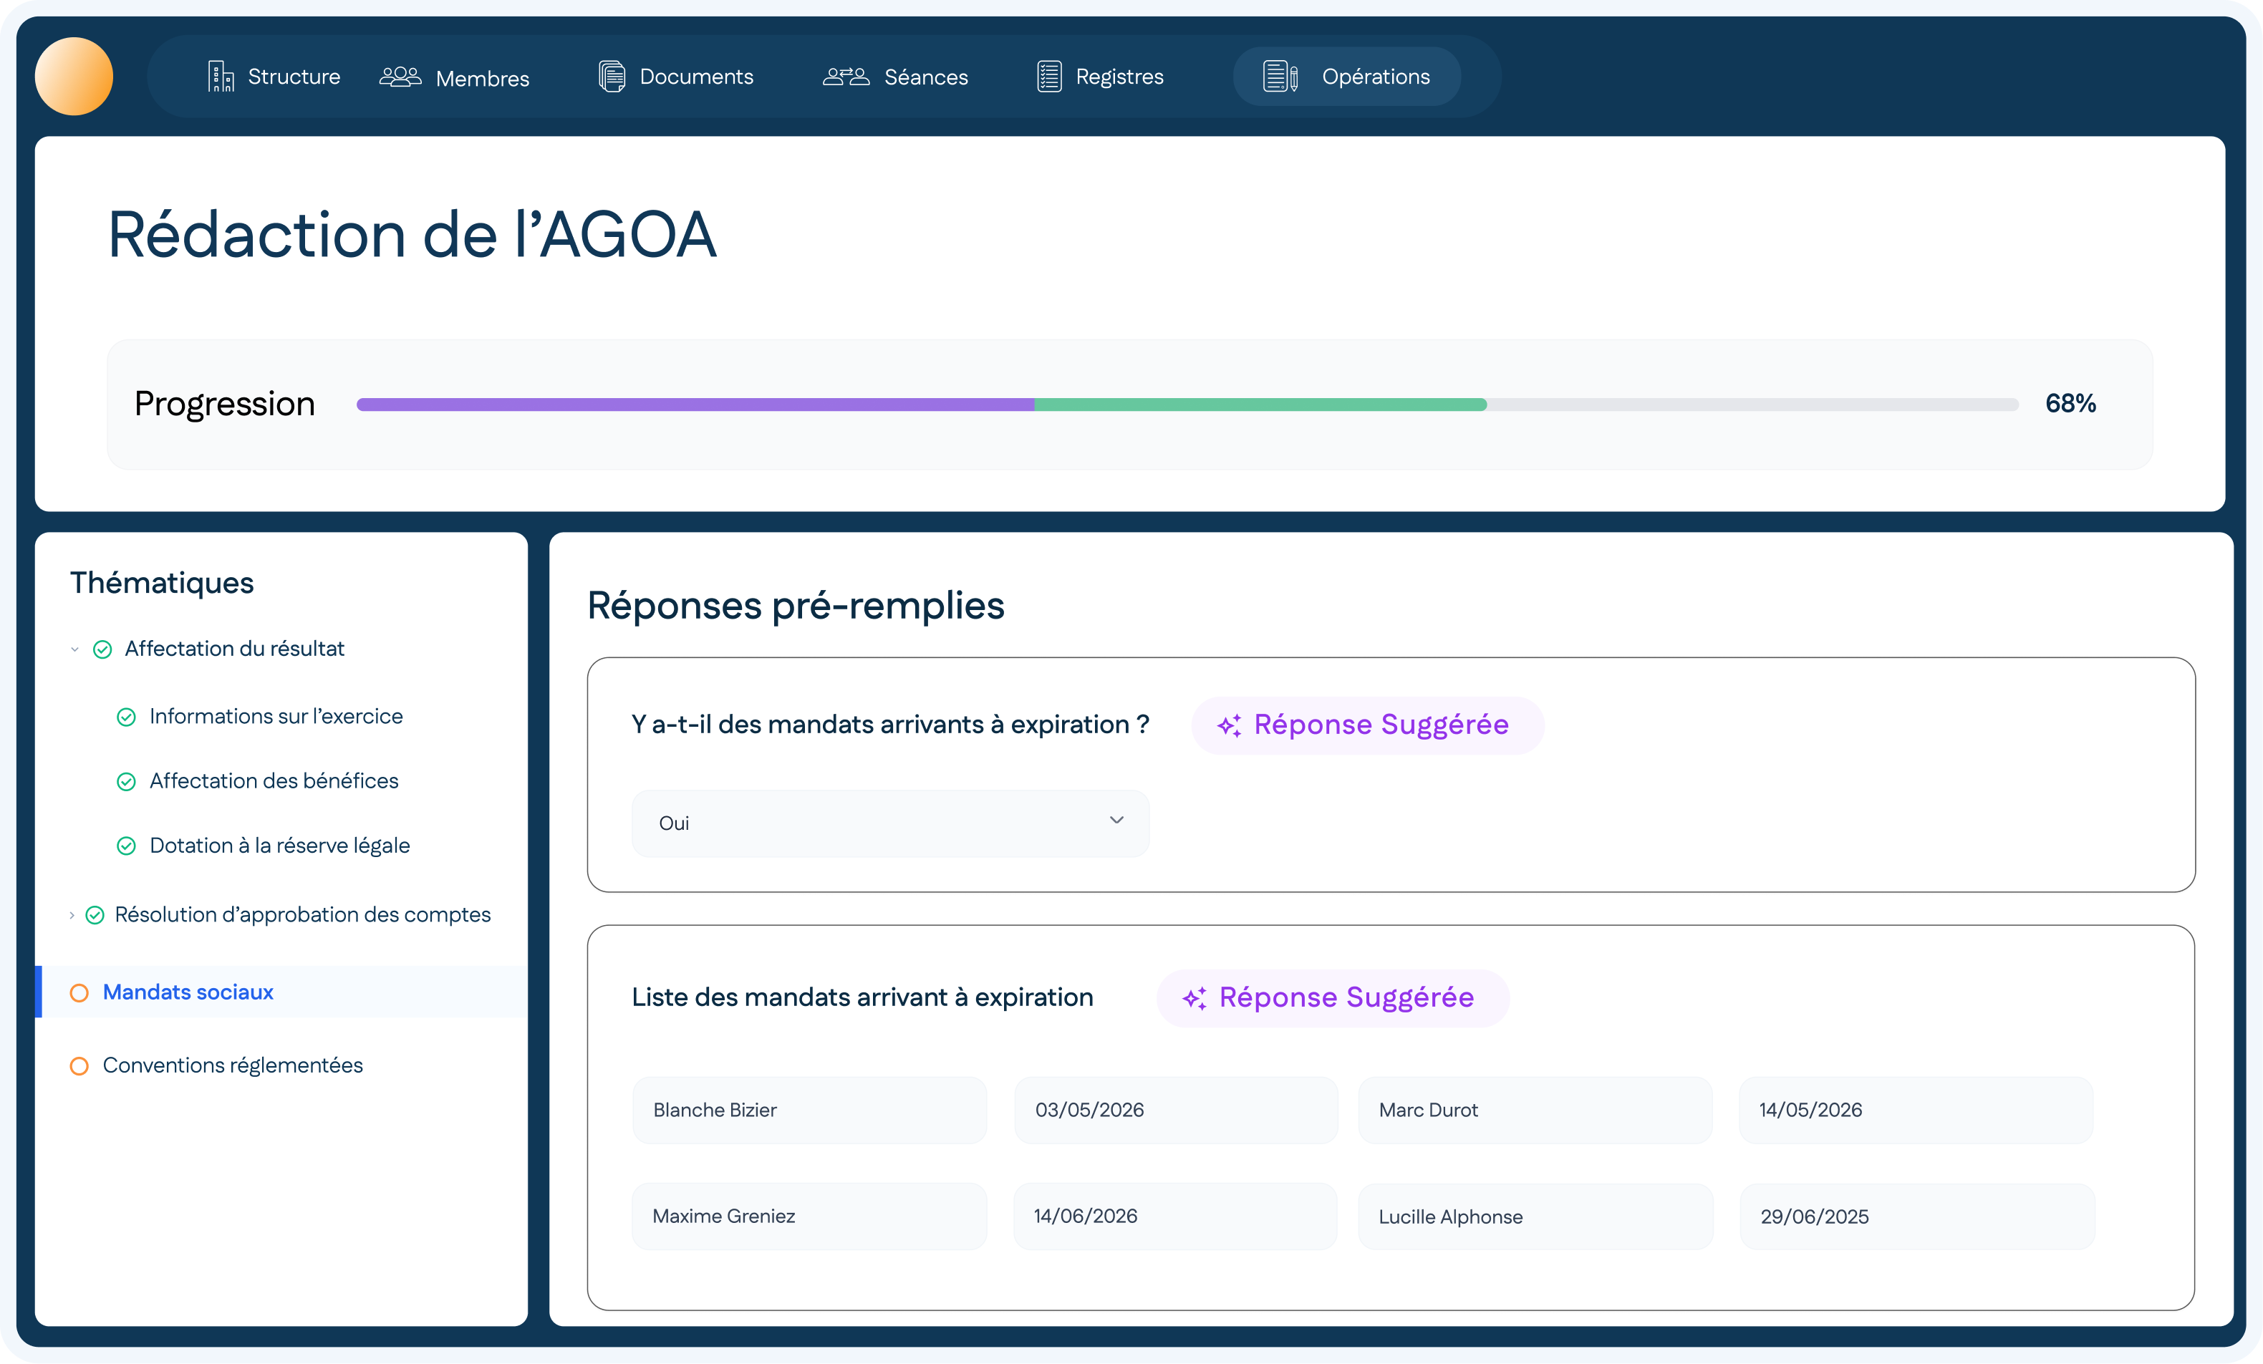This screenshot has height=1364, width=2263.
Task: Open the Registres section
Action: pos(1100,76)
